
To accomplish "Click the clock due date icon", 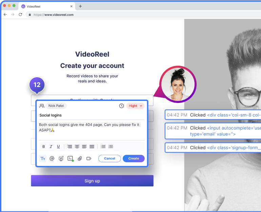I will (121, 106).
